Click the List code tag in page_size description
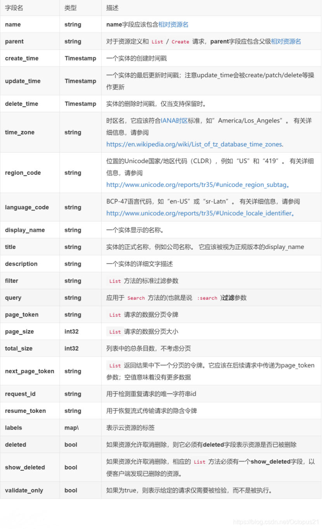The width and height of the screenshot is (322, 529). (115, 332)
